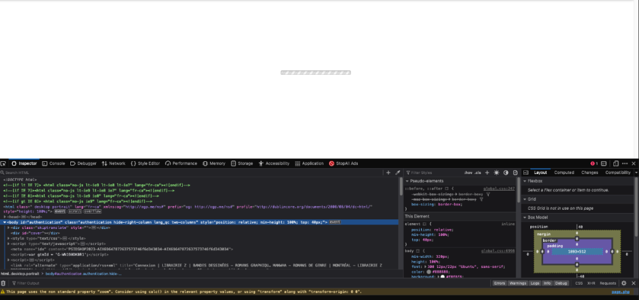
Task: Show more sidebar tabs dropdown arrow
Action: (x=636, y=173)
